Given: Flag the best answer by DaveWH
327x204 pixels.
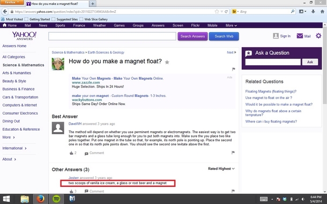Looking at the screenshot, I should pyautogui.click(x=233, y=153).
